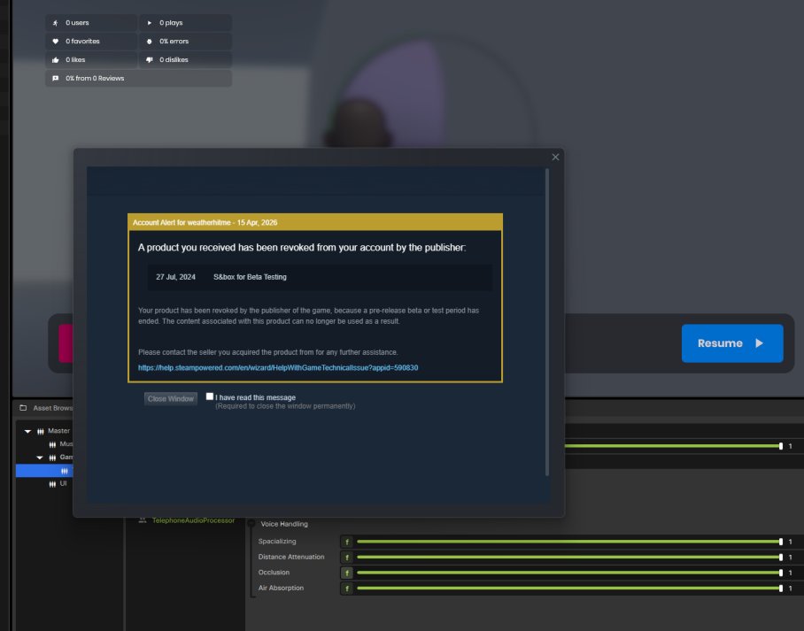
Task: Check 'I have read this message' box
Action: coord(209,396)
